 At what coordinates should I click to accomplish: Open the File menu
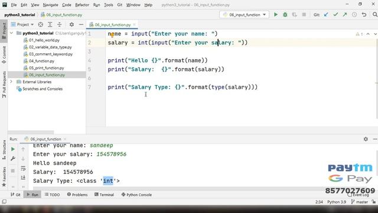pyautogui.click(x=14, y=5)
